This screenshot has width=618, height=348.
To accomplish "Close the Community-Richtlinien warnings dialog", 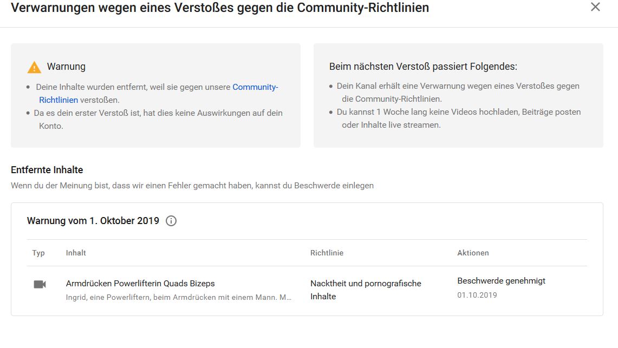I will click(595, 7).
